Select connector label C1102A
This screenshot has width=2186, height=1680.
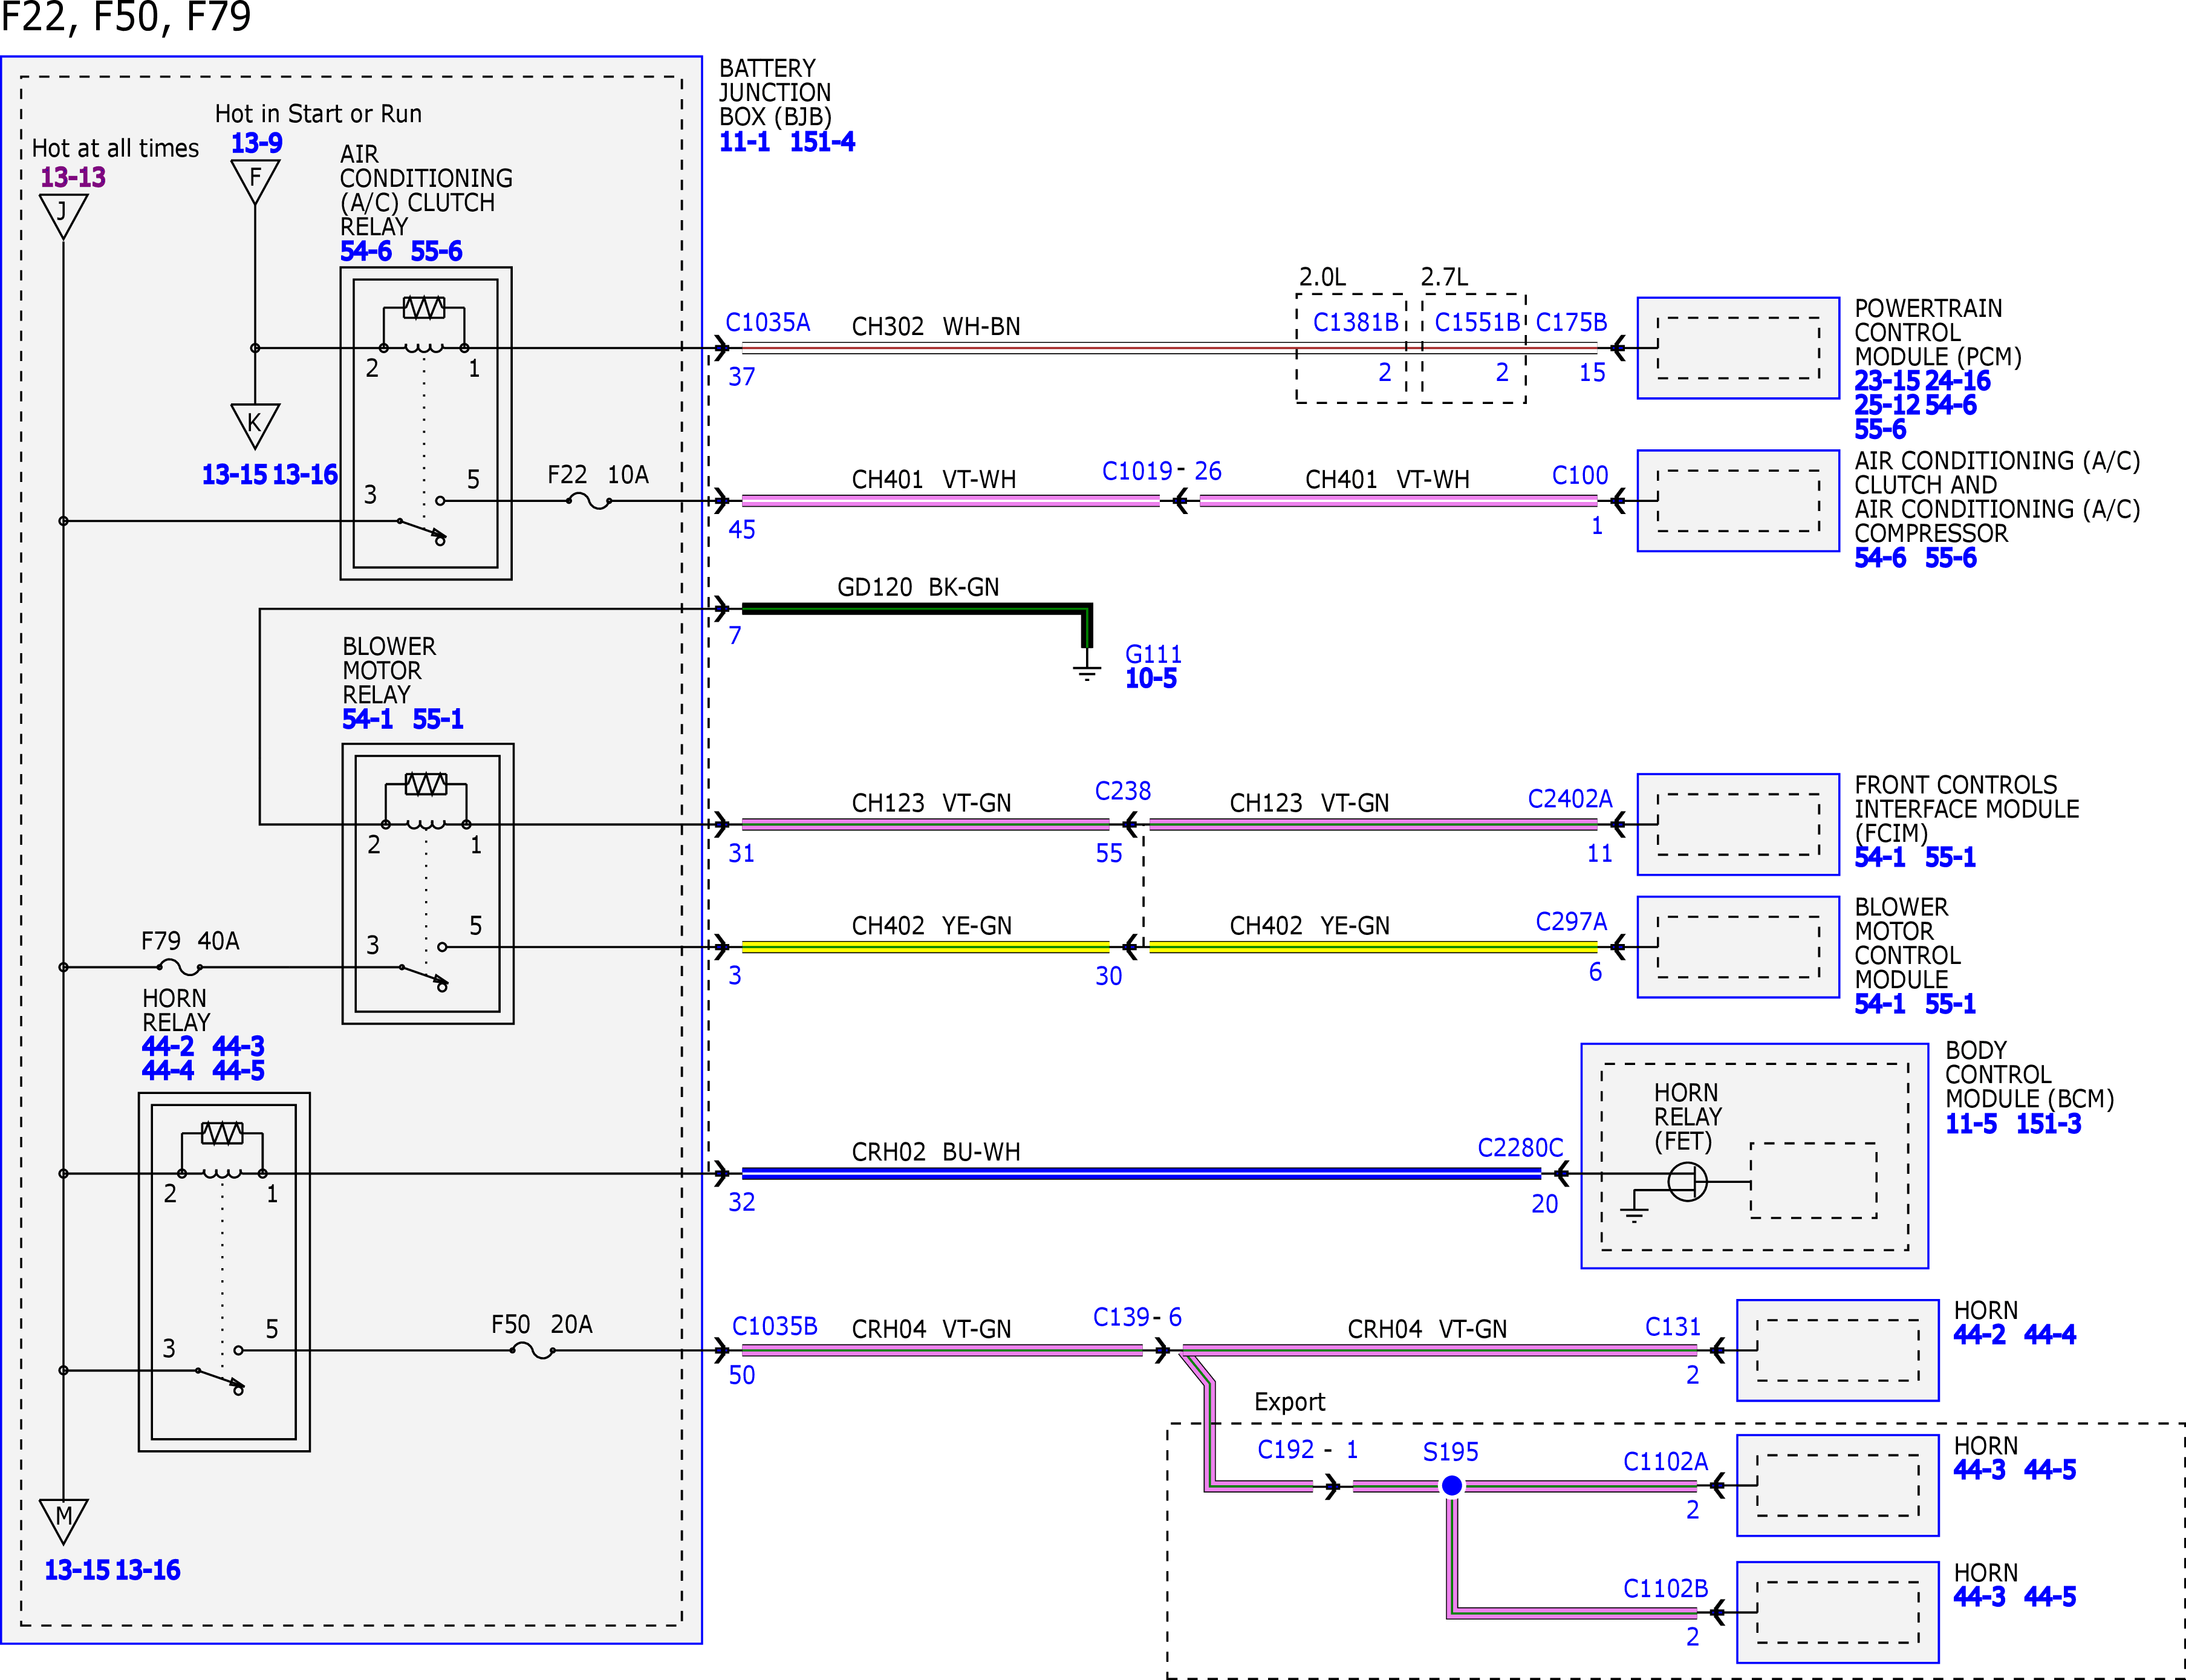pos(1666,1462)
